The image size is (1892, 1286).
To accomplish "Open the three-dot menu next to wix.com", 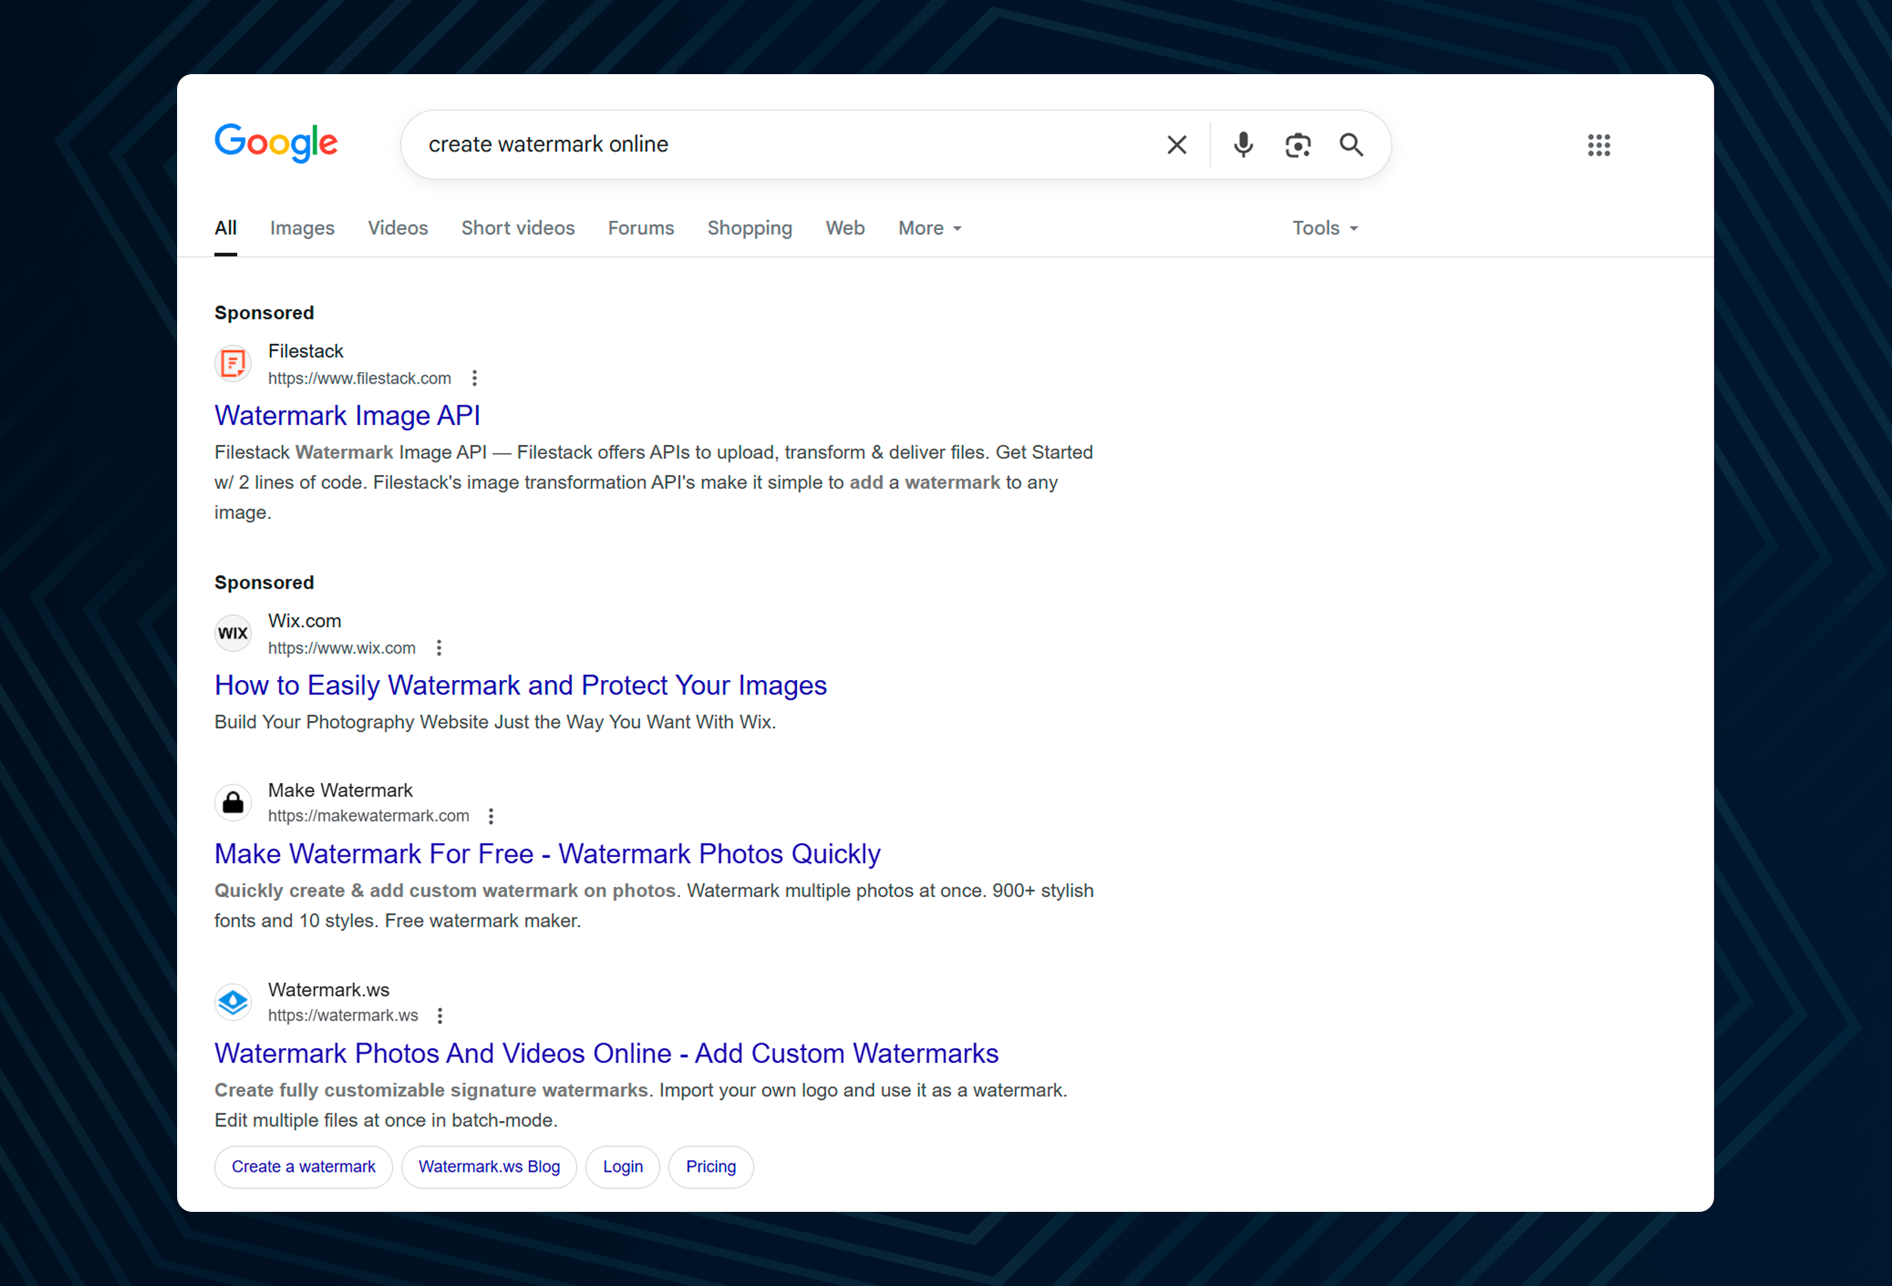I will coord(439,648).
